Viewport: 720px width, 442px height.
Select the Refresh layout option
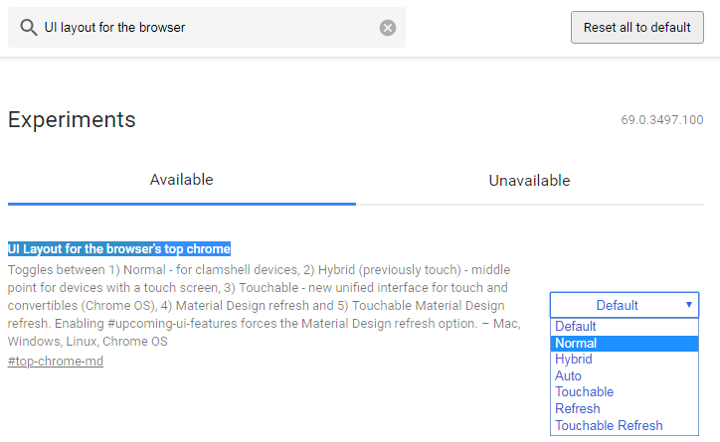[578, 408]
